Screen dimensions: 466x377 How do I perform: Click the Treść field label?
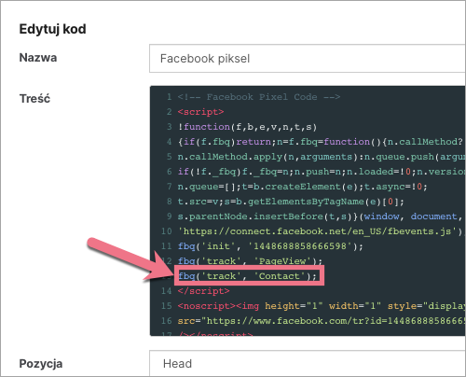click(x=34, y=99)
